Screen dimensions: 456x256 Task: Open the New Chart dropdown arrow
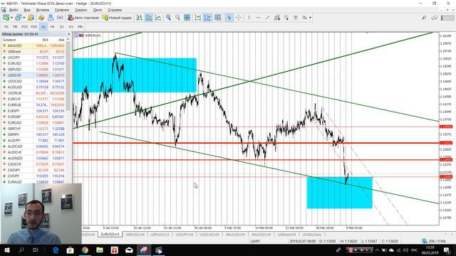[11, 18]
